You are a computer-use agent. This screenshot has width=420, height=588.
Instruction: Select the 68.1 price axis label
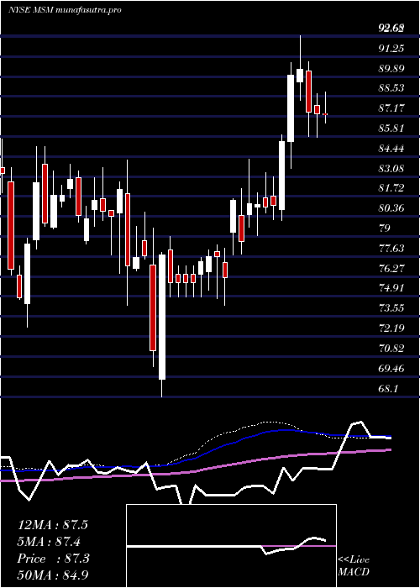click(388, 389)
